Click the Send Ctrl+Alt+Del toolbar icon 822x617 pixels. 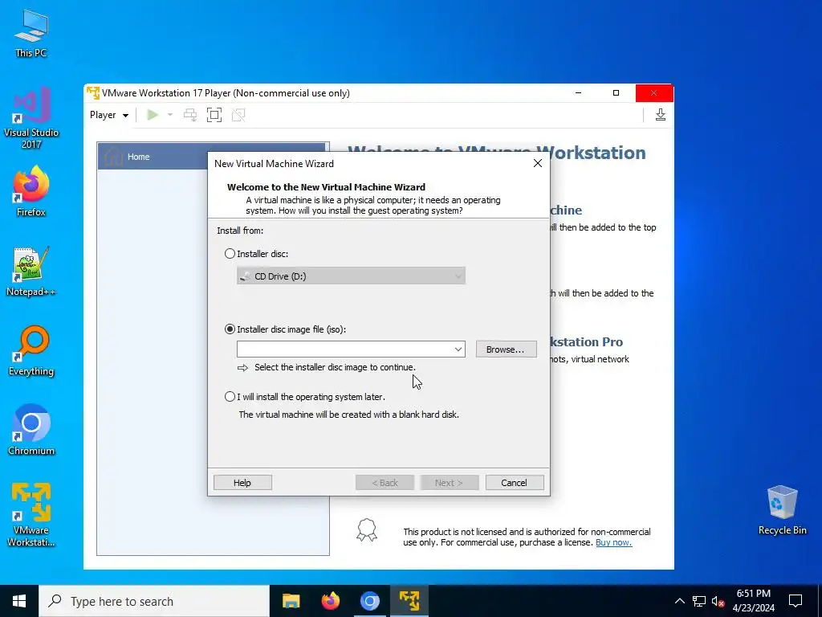(x=190, y=115)
